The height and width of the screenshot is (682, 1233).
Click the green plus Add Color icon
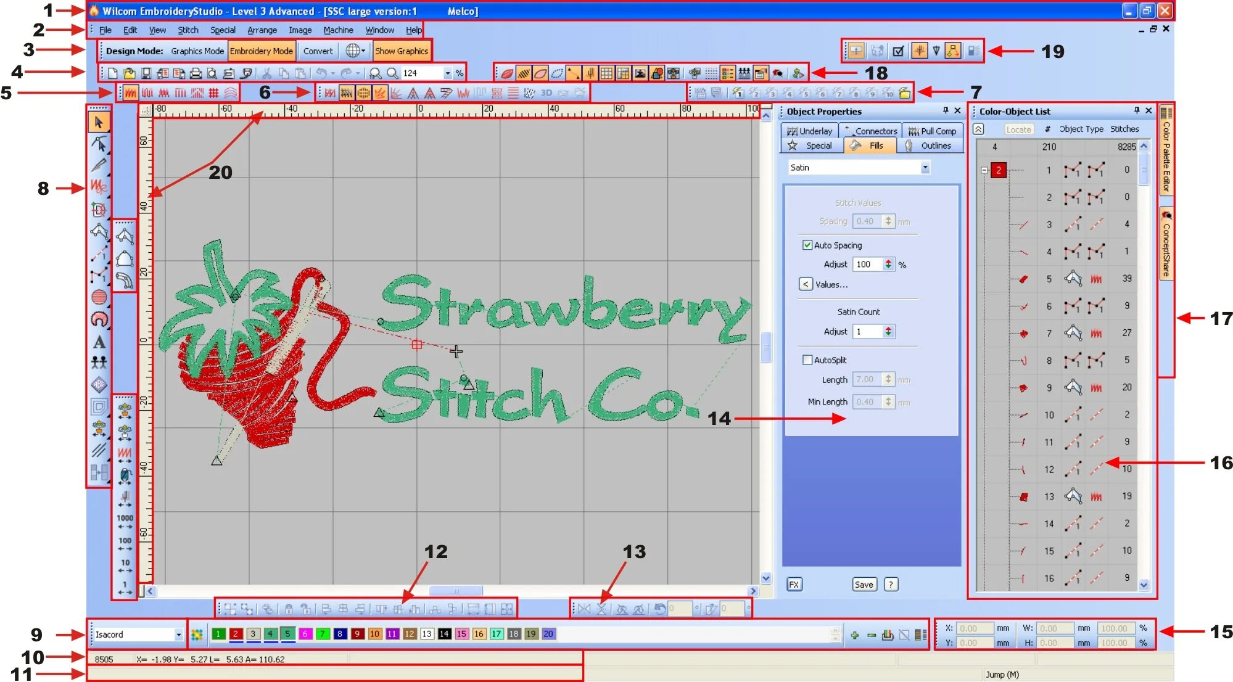pyautogui.click(x=854, y=635)
